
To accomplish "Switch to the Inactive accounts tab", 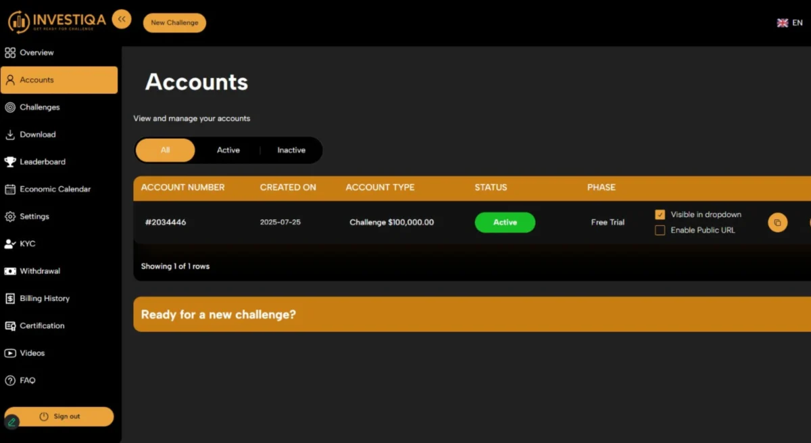I will [x=291, y=150].
